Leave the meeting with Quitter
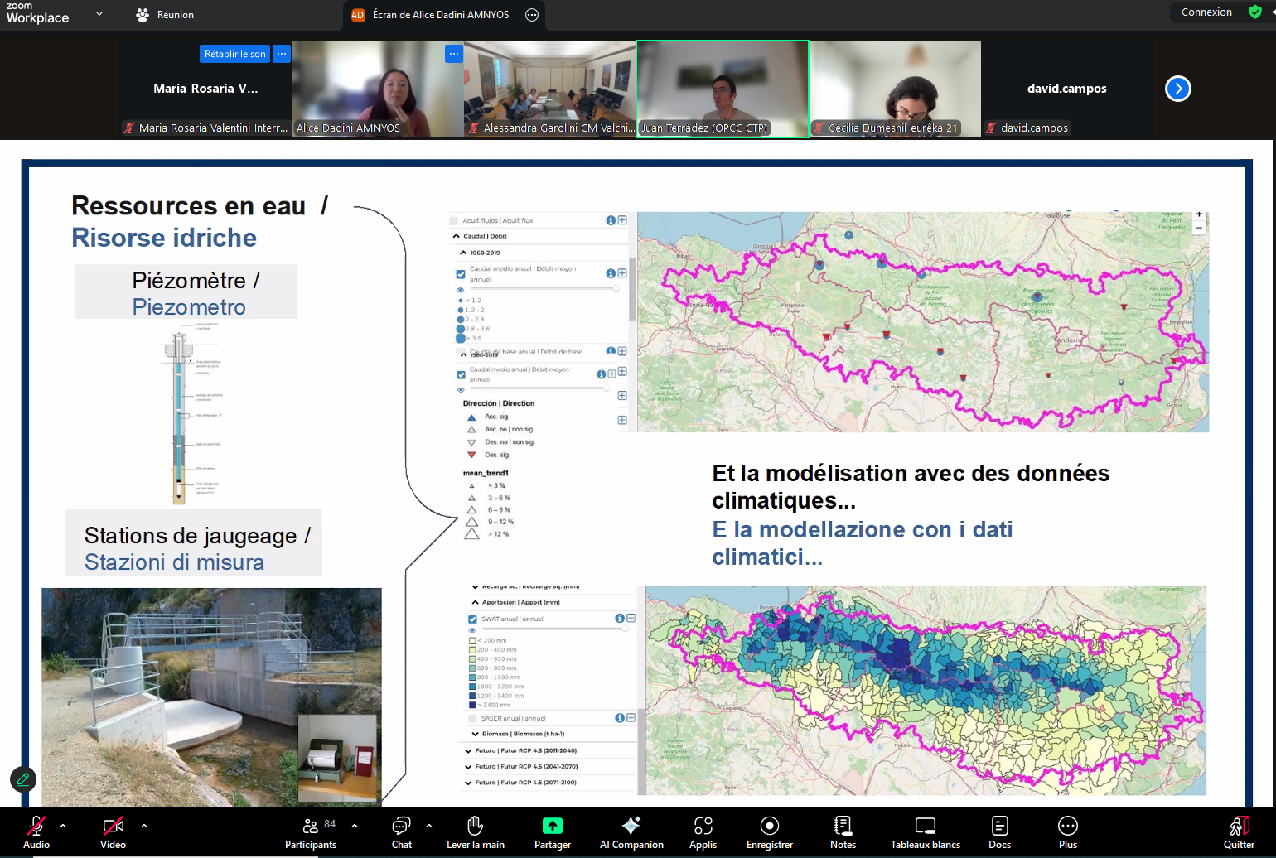Screen dimensions: 1276x858 click(x=1239, y=831)
